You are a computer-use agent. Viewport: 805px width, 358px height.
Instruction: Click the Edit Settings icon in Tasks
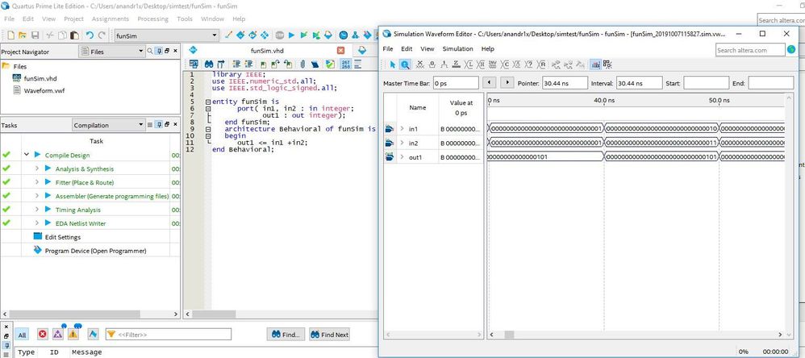coord(38,237)
